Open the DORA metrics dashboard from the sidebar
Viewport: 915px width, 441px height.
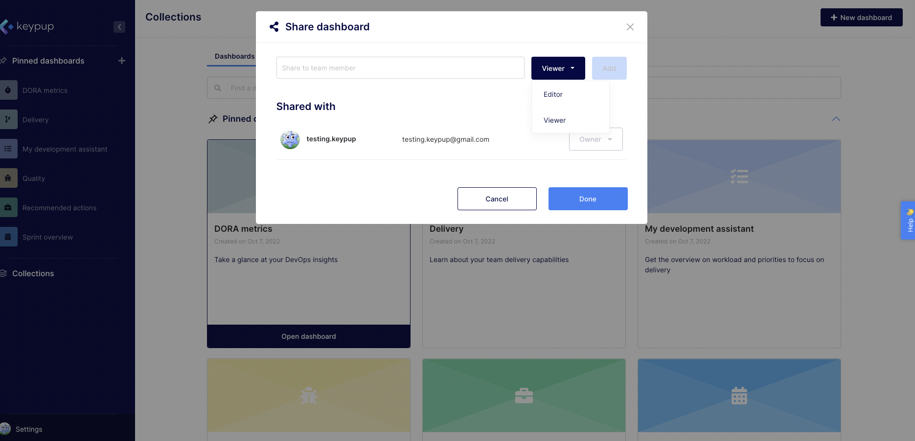click(x=9, y=90)
